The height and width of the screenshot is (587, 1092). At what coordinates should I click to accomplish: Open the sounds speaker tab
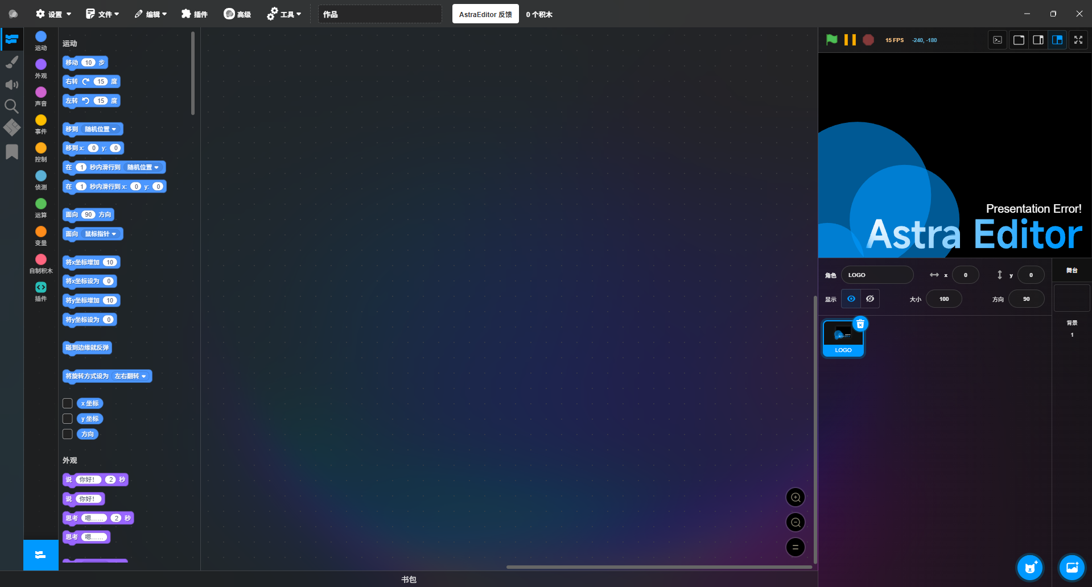tap(11, 85)
